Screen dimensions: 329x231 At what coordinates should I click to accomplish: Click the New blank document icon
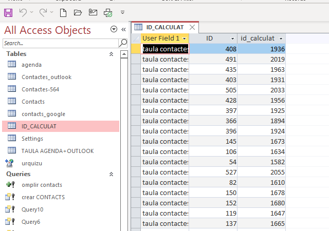[63, 12]
